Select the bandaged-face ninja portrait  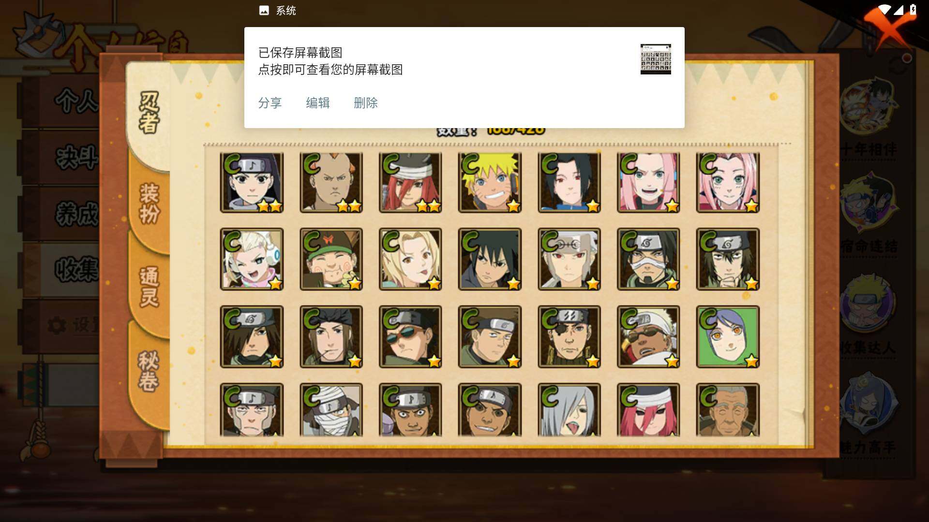click(x=331, y=410)
